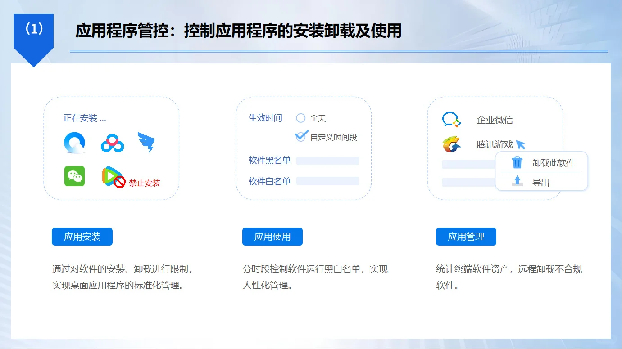Click the 软件白名单 input field
622x349 pixels.
coord(327,181)
